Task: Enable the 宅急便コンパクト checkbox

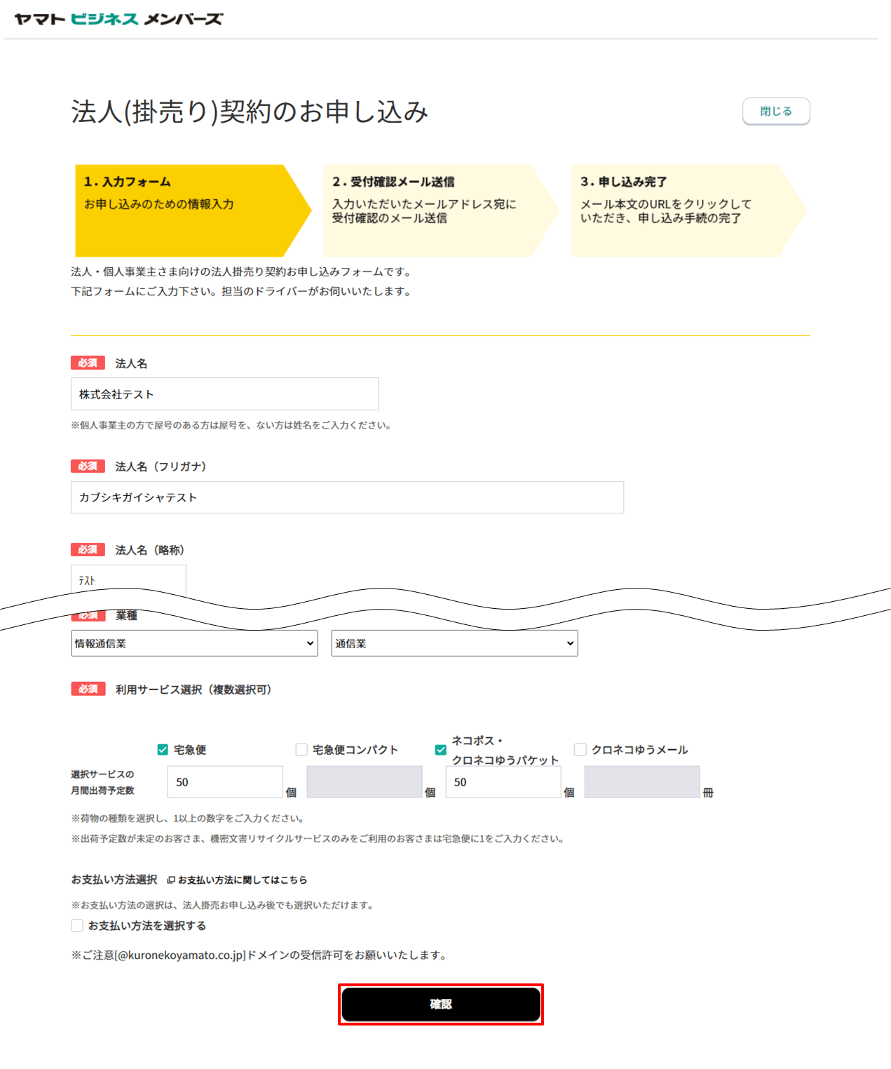Action: (x=301, y=749)
